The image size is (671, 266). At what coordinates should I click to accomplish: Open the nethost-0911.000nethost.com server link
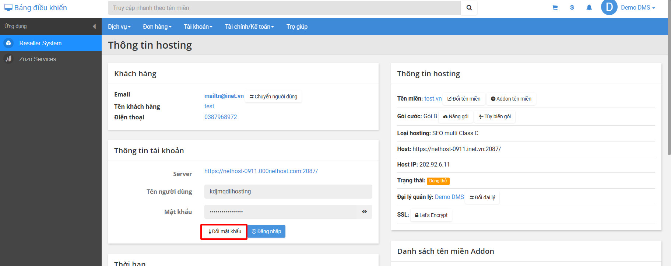(x=261, y=171)
